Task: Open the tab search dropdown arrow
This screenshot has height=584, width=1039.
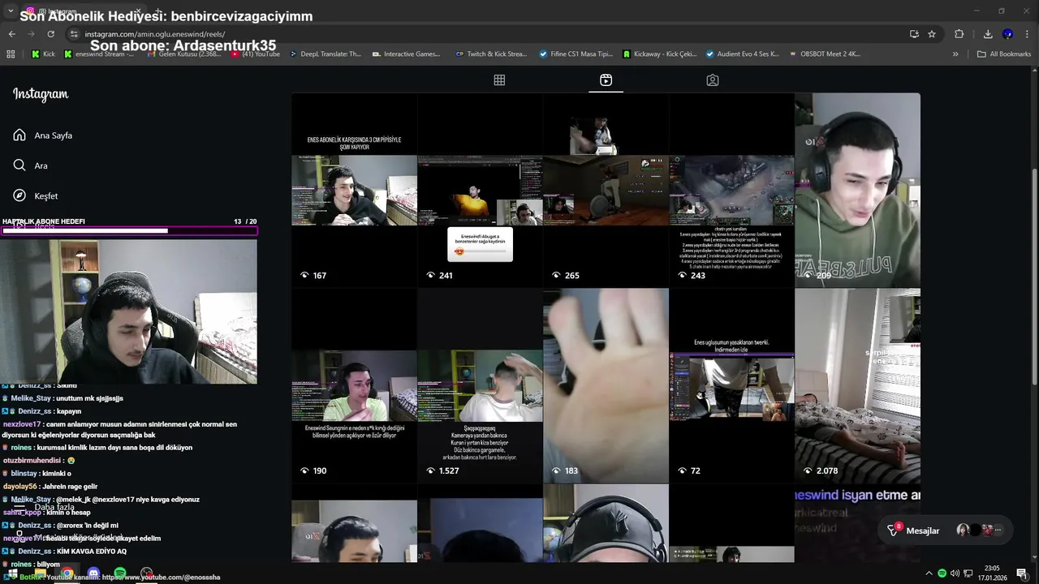Action: click(x=10, y=11)
